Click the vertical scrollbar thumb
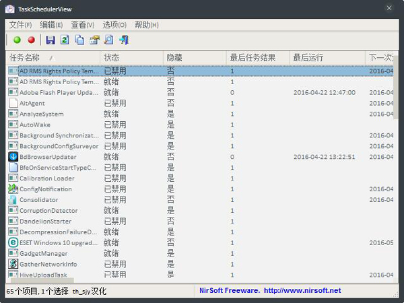Screen dimensions: 404x303 coord(396,87)
